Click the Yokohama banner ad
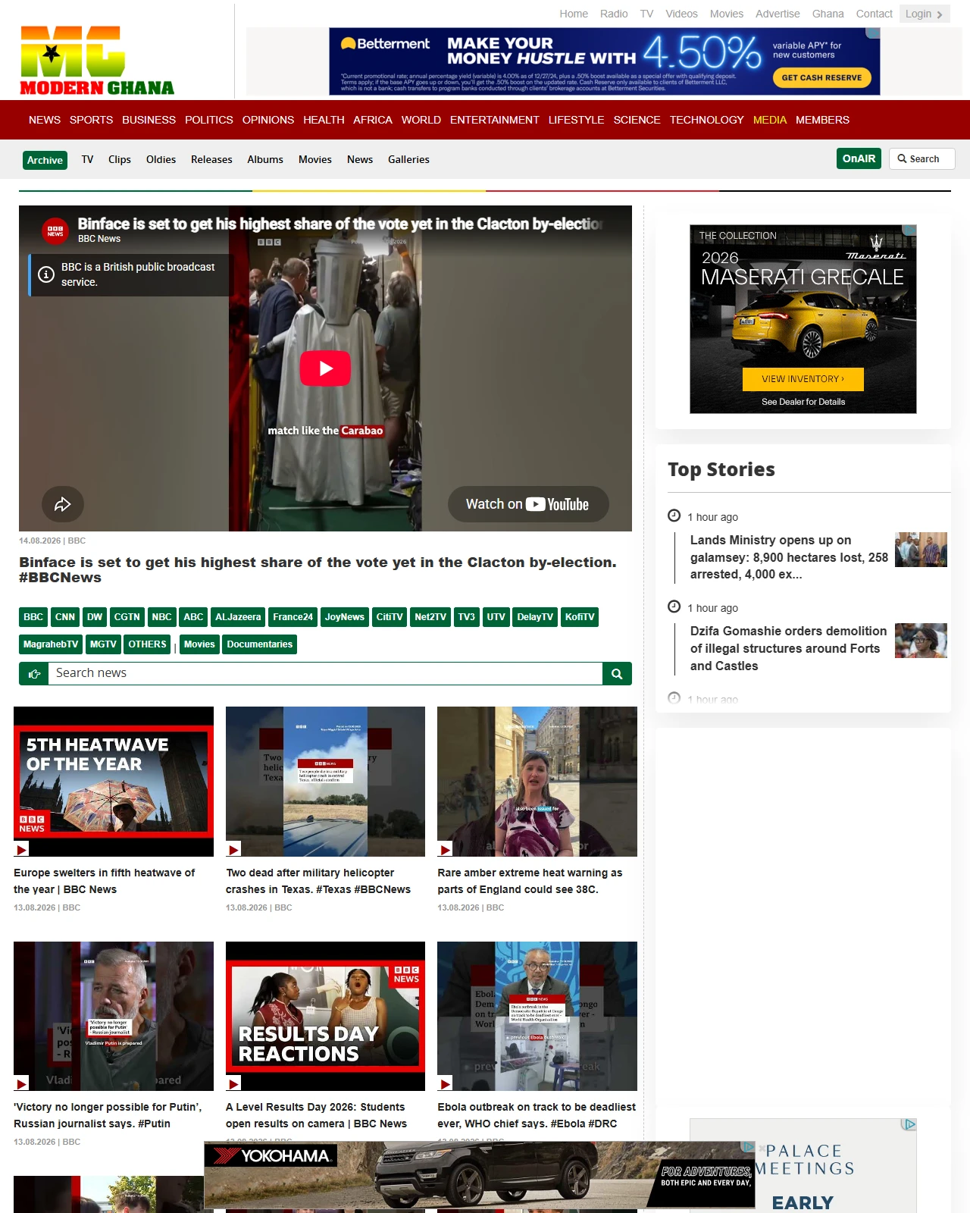 (x=480, y=1175)
